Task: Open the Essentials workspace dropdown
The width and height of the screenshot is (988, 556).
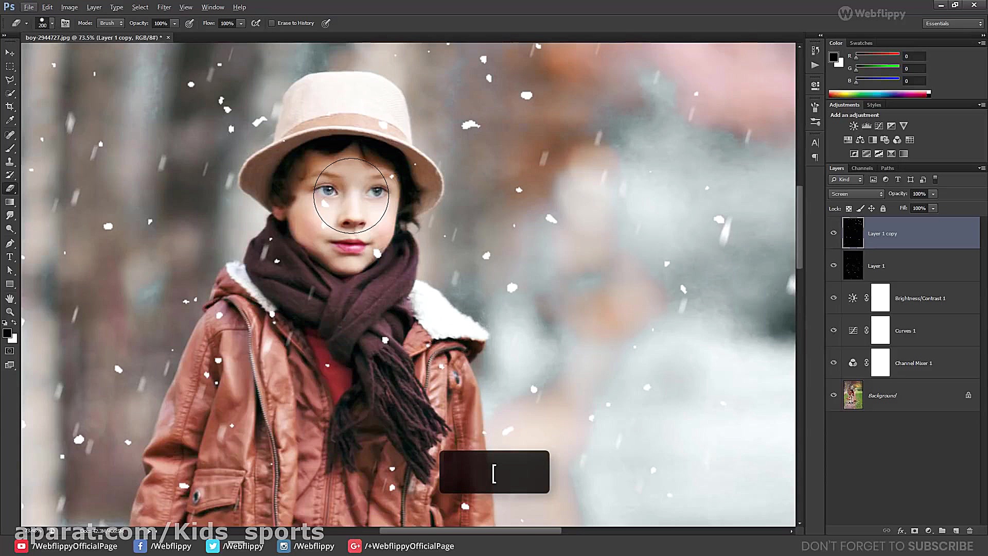Action: tap(954, 24)
